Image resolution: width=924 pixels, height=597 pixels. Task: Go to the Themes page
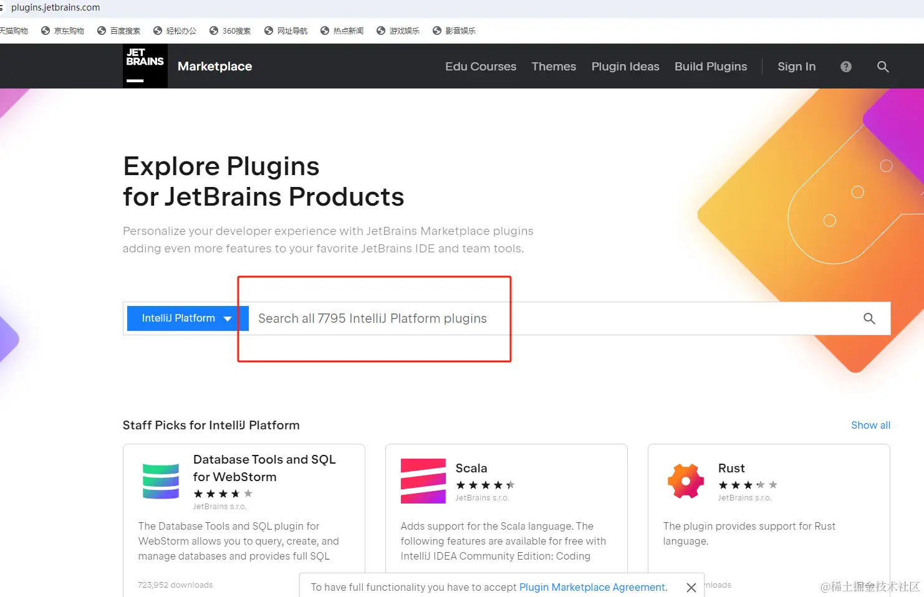[x=553, y=67]
